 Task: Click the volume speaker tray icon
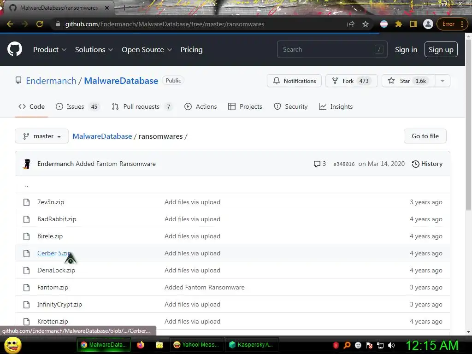click(x=391, y=345)
